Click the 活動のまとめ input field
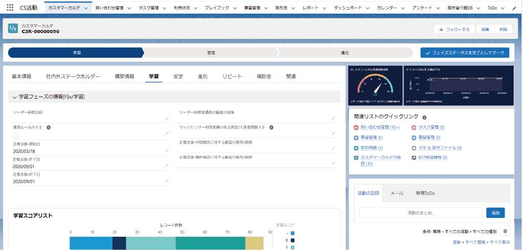 pyautogui.click(x=421, y=213)
